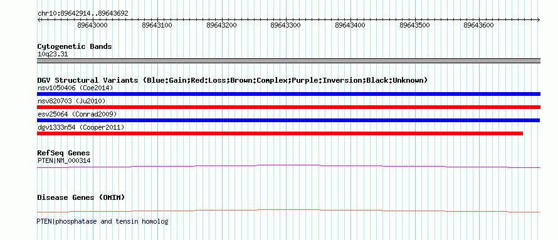Image resolution: width=558 pixels, height=240 pixels.
Task: Click ruler position 89643400
Action: 350,25
